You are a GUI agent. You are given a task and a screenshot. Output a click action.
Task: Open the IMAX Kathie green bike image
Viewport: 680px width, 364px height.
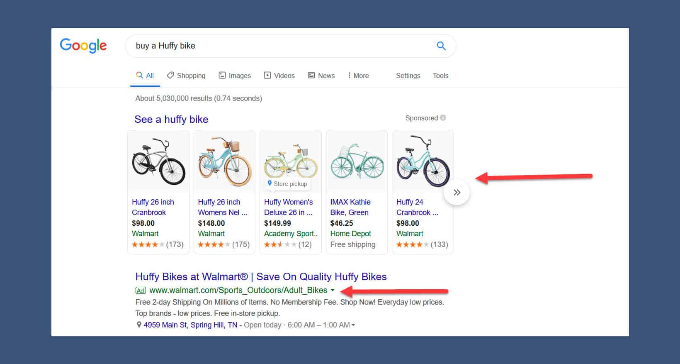[x=357, y=161]
